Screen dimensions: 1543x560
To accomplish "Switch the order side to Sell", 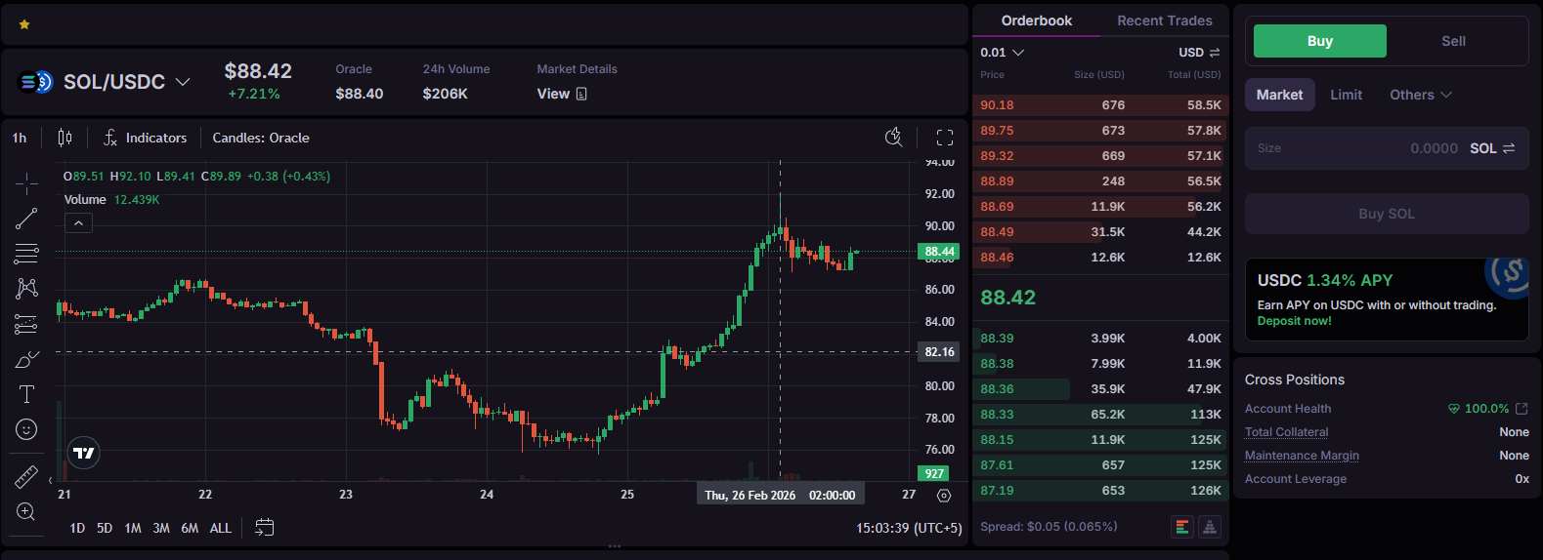I will (x=1453, y=41).
